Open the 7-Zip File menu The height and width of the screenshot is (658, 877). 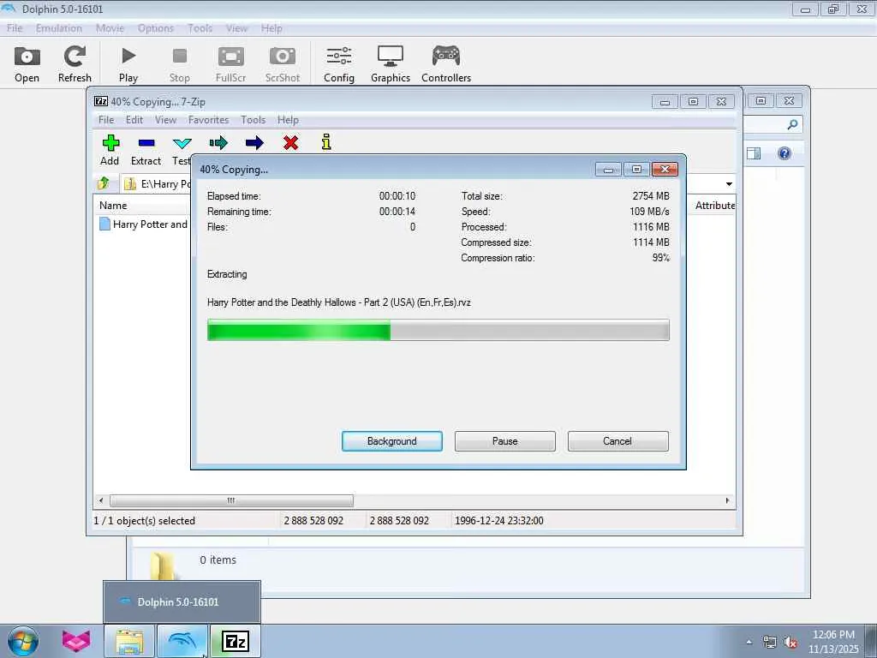pos(105,120)
